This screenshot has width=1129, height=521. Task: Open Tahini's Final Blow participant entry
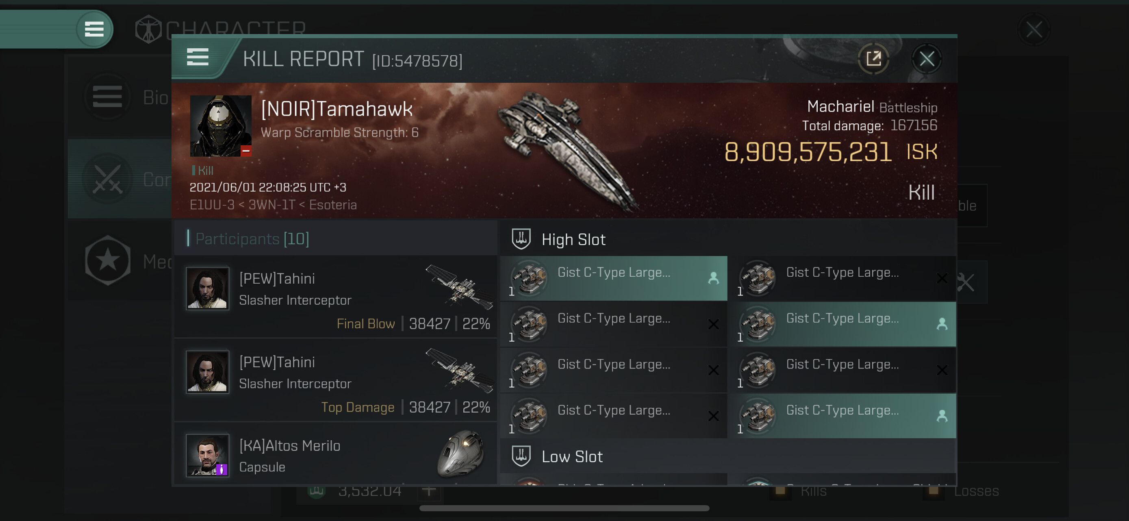coord(336,297)
